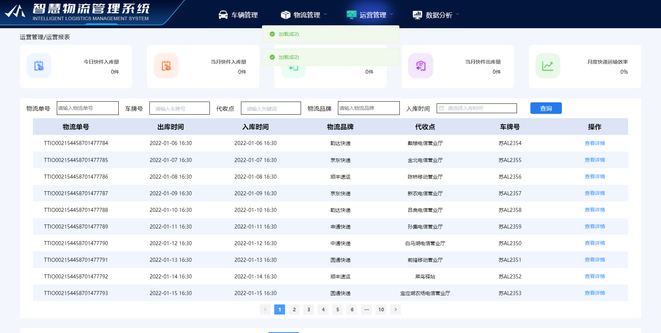Select page 5 in pagination
Screen dimensions: 661x333
(x=338, y=309)
